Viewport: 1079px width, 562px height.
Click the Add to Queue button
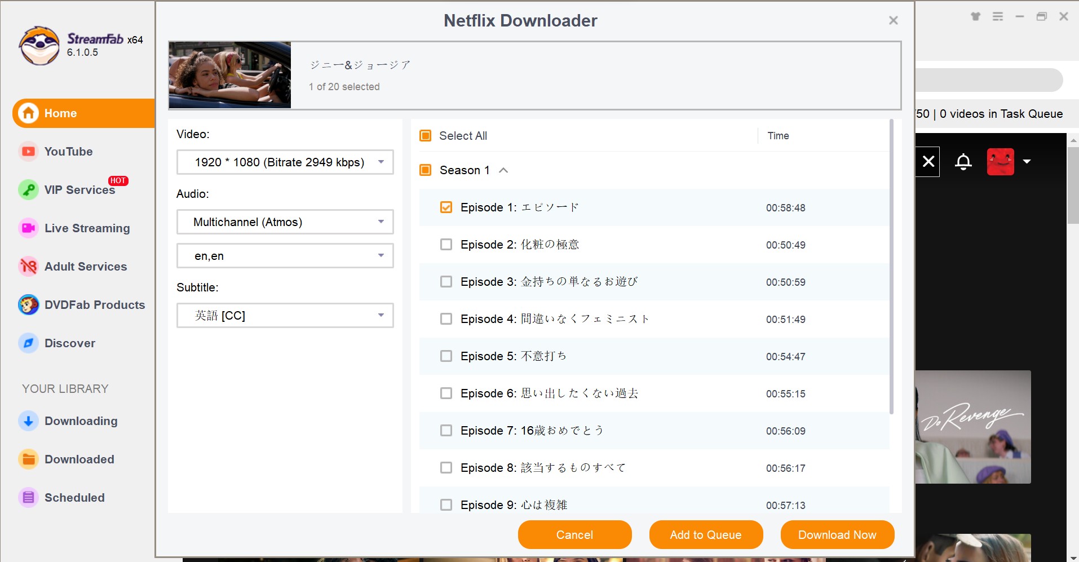706,535
